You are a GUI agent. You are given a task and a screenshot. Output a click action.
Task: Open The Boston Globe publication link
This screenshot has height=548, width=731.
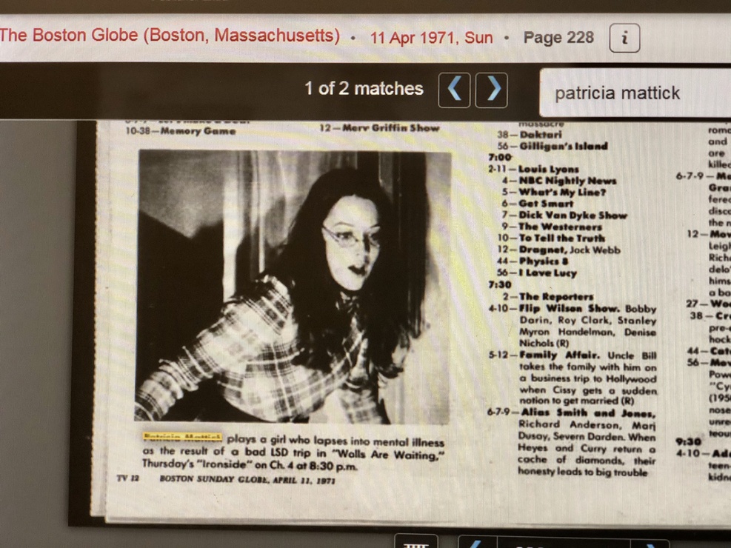click(170, 36)
